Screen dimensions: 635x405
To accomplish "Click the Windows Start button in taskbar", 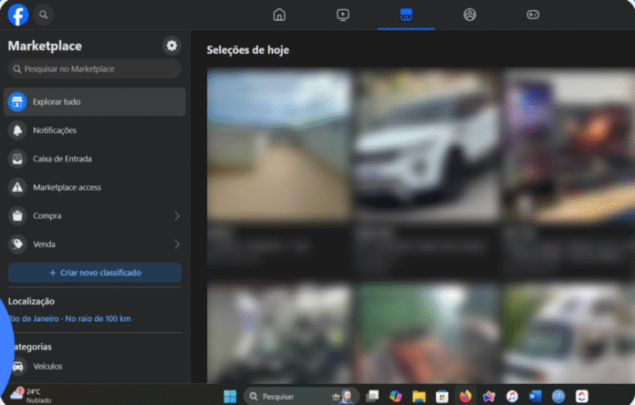I will (231, 396).
